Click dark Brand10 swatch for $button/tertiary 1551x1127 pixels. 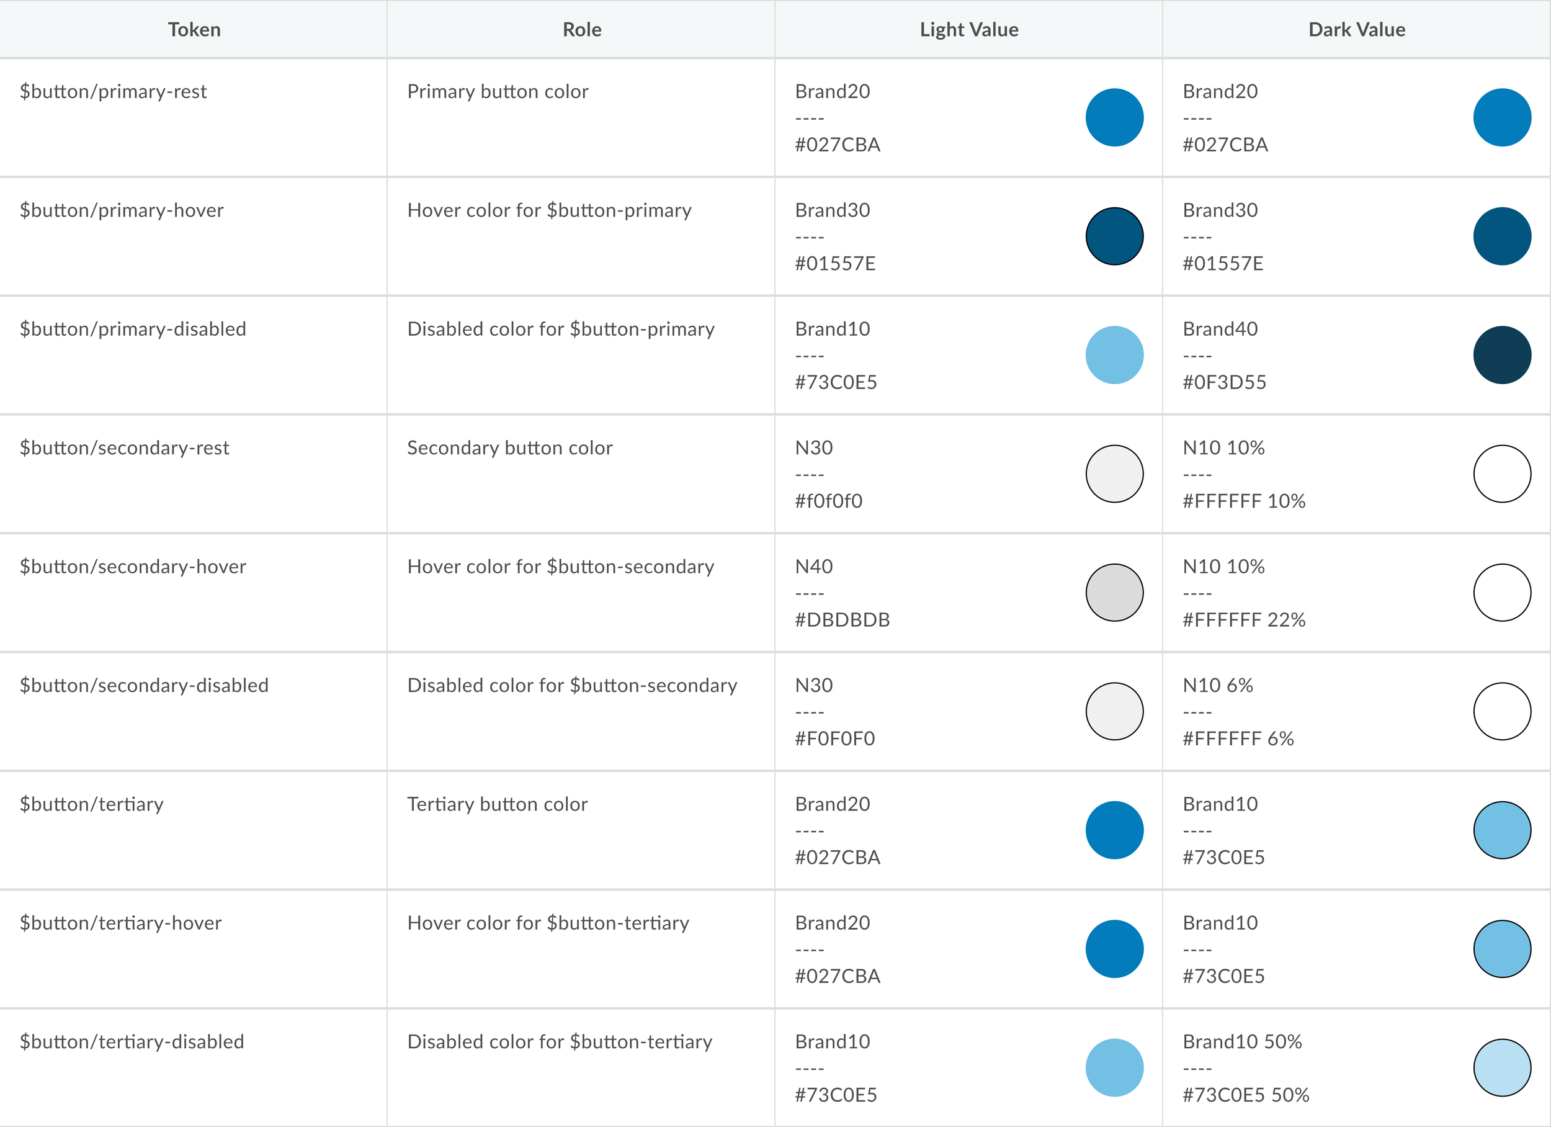[x=1502, y=830]
